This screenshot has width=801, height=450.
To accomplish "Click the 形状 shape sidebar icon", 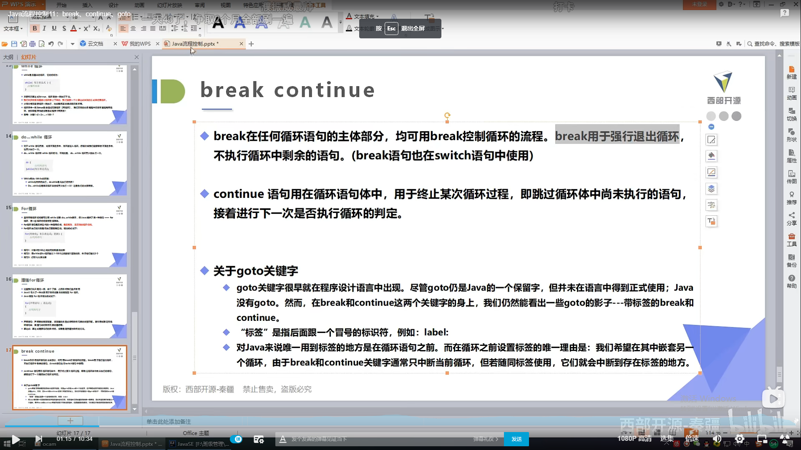I will (x=791, y=135).
